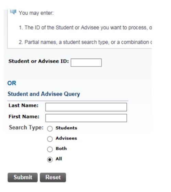Select the Students search type radio button
This screenshot has width=171, height=192.
click(x=50, y=129)
